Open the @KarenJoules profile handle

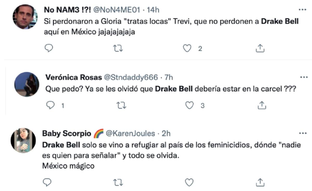[x=131, y=133]
